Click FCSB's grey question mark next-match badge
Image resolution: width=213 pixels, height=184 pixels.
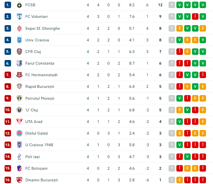tap(172, 5)
